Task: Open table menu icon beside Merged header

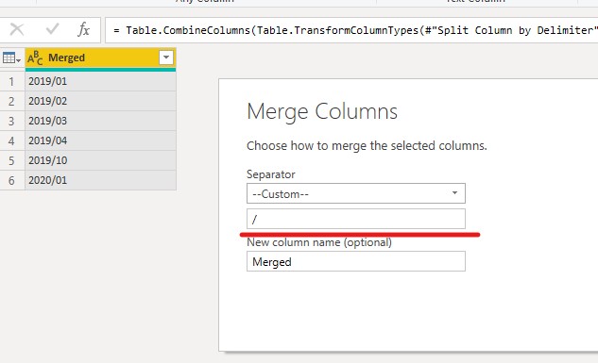Action: point(11,58)
